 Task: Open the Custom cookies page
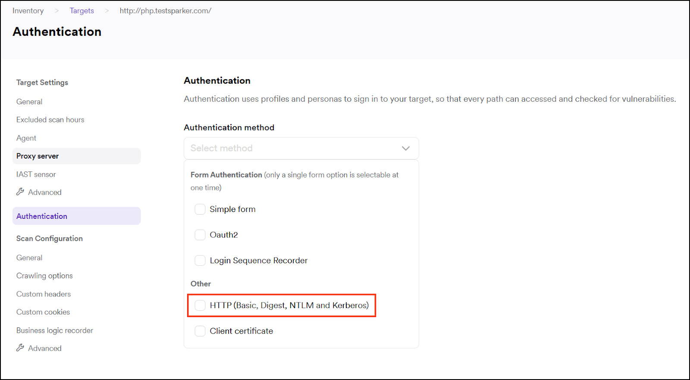[43, 311]
